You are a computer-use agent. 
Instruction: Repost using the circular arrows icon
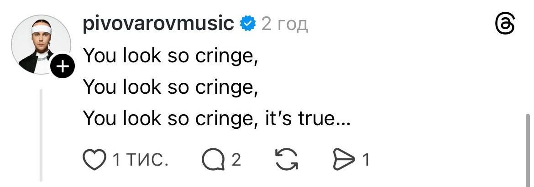coord(286,159)
